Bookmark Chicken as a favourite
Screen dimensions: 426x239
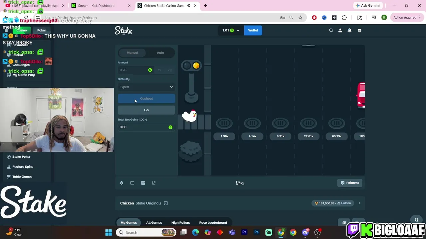(x=166, y=203)
